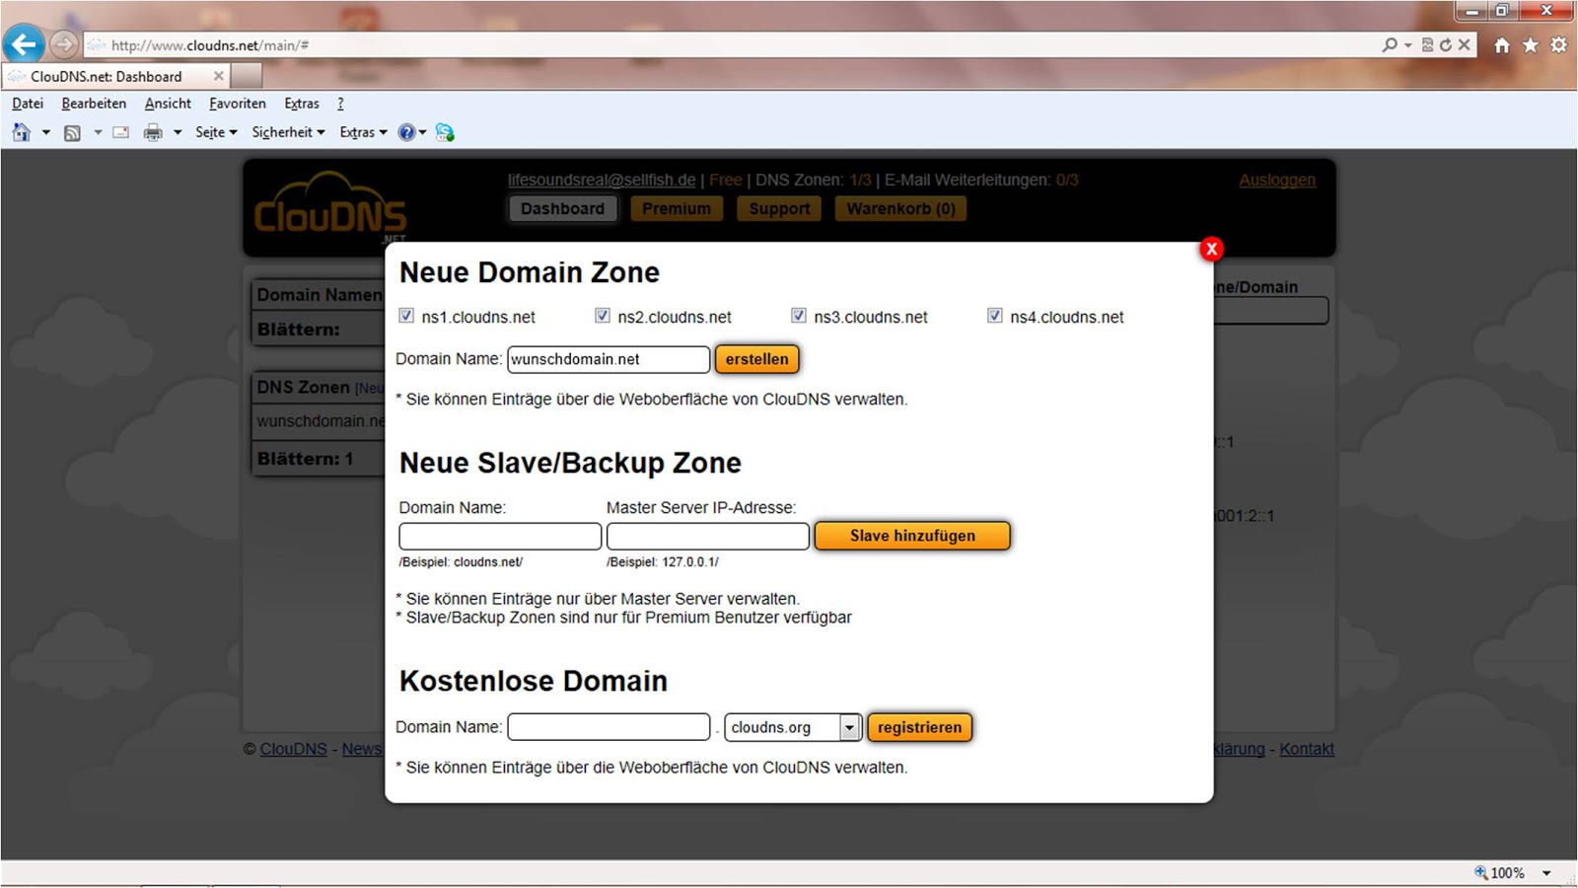Toggle ns4.cloudns.net checkbox
Viewport: 1578px width, 888px height.
pyautogui.click(x=995, y=316)
